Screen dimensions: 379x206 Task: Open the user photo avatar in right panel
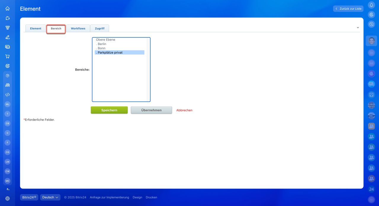(x=371, y=41)
